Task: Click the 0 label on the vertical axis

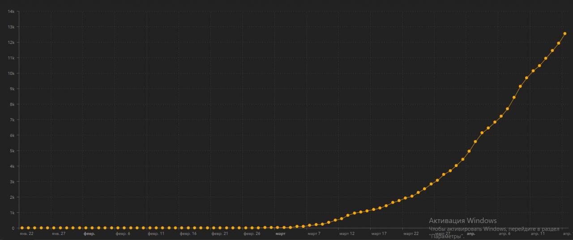Action: pyautogui.click(x=13, y=228)
